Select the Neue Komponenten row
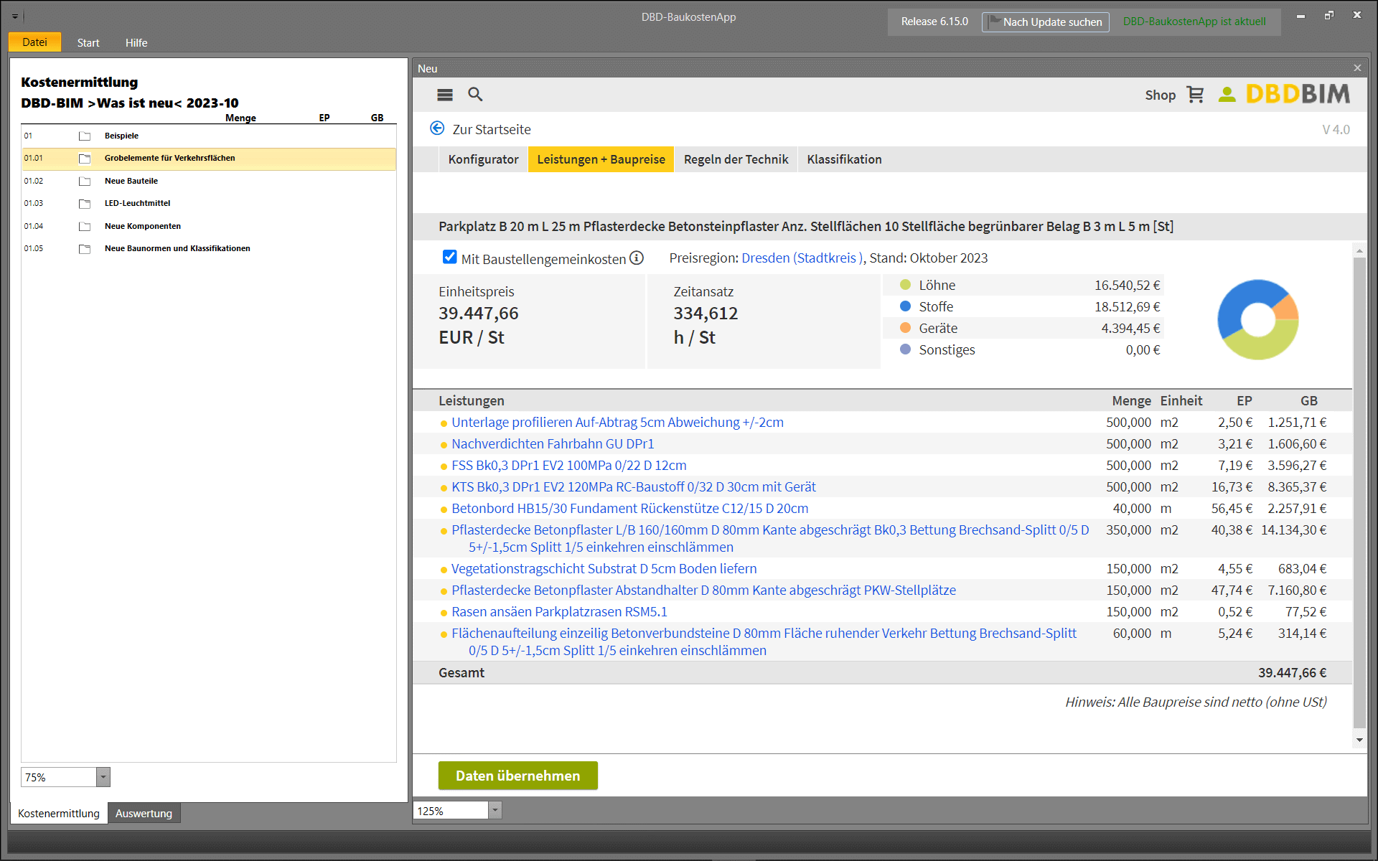1378x861 pixels. [x=209, y=227]
